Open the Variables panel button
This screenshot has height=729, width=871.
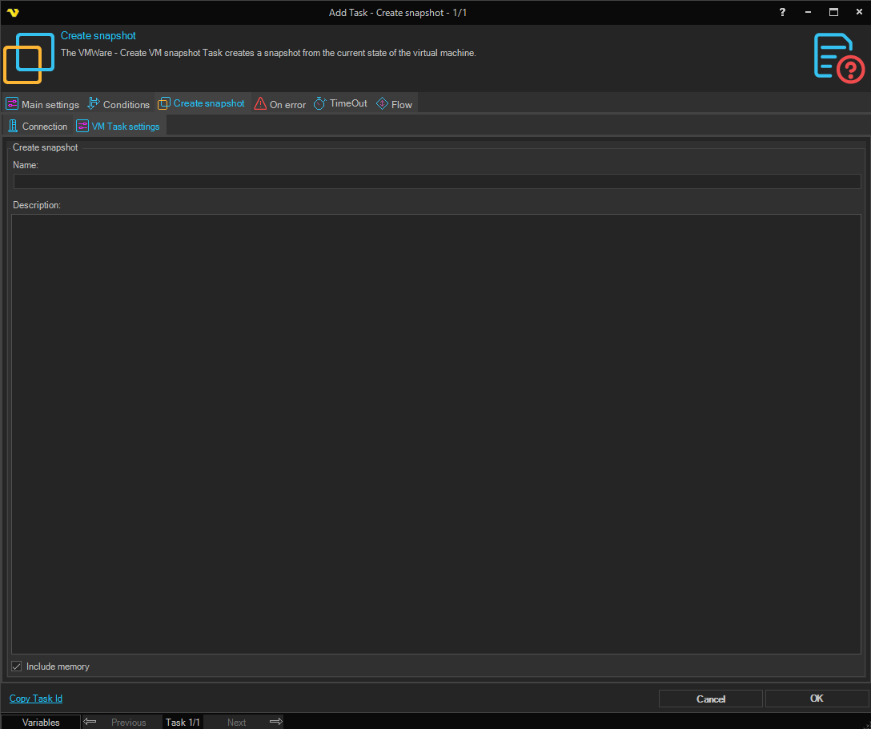41,722
